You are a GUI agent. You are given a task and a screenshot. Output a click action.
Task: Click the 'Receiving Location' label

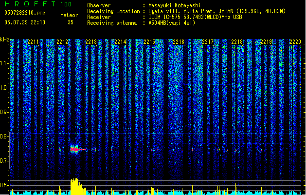(113, 11)
